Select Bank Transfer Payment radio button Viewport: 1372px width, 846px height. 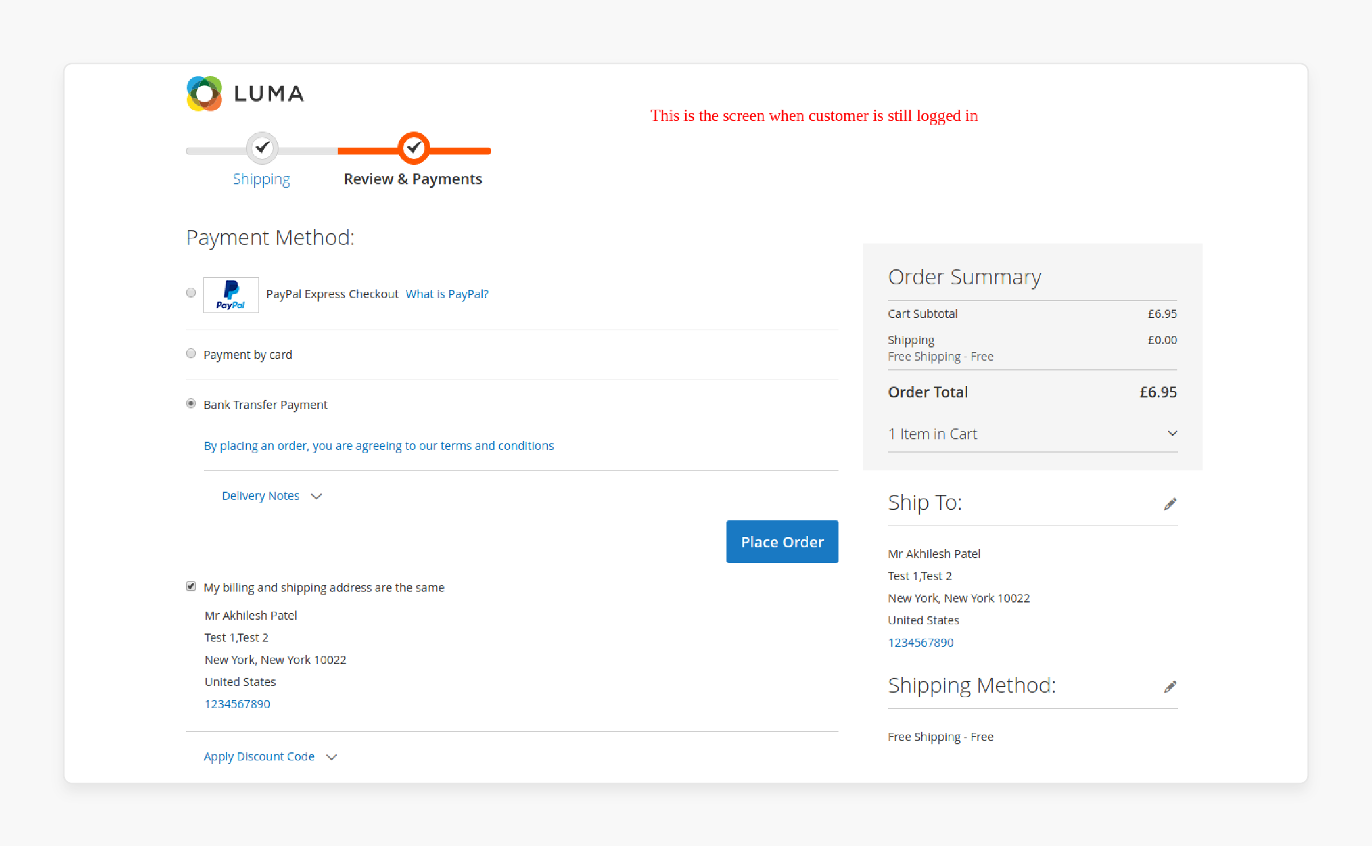pos(191,404)
